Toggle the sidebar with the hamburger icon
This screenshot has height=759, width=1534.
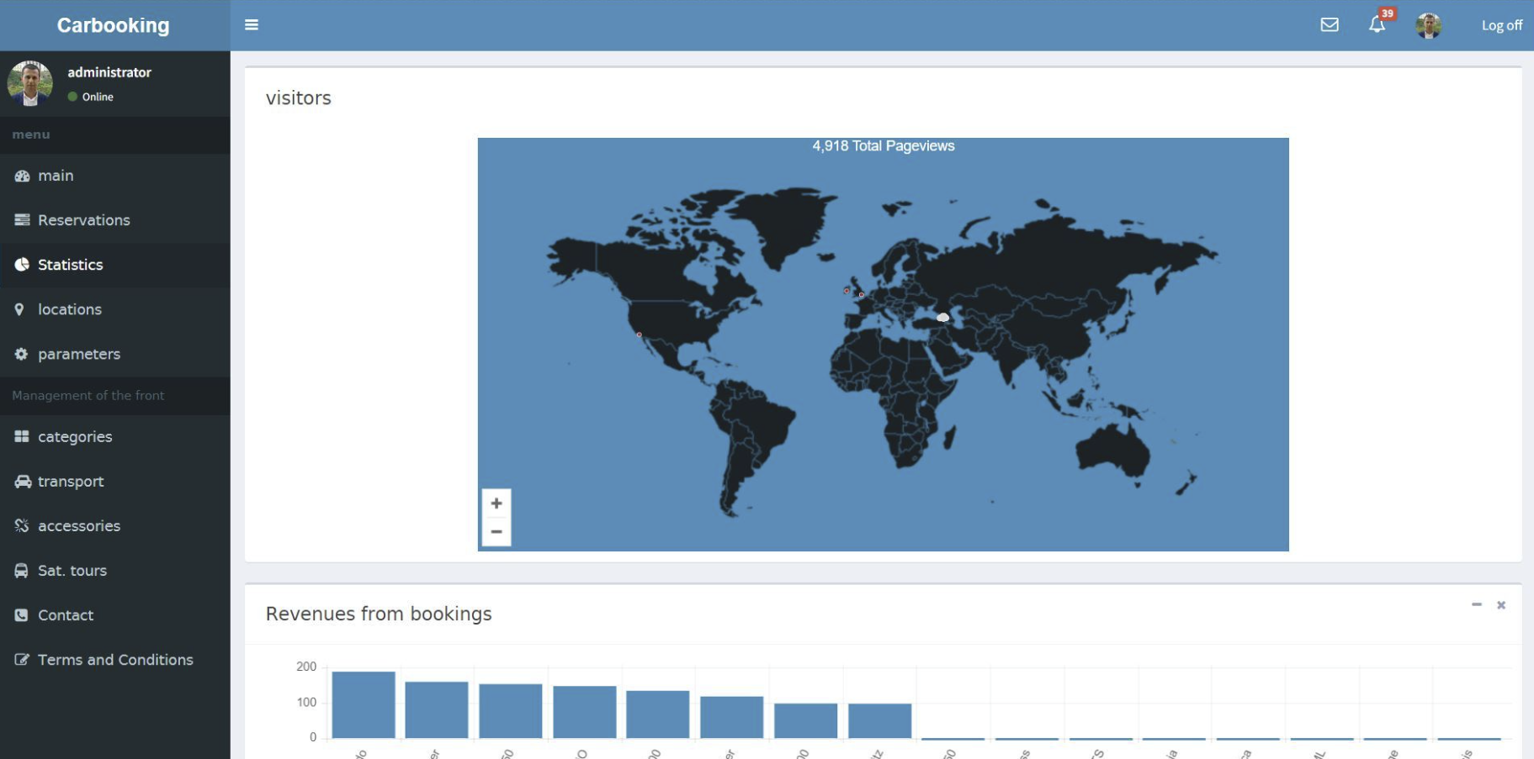pos(251,25)
